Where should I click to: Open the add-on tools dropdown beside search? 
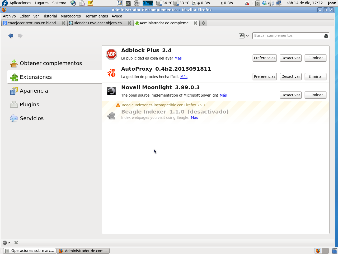[x=244, y=36]
